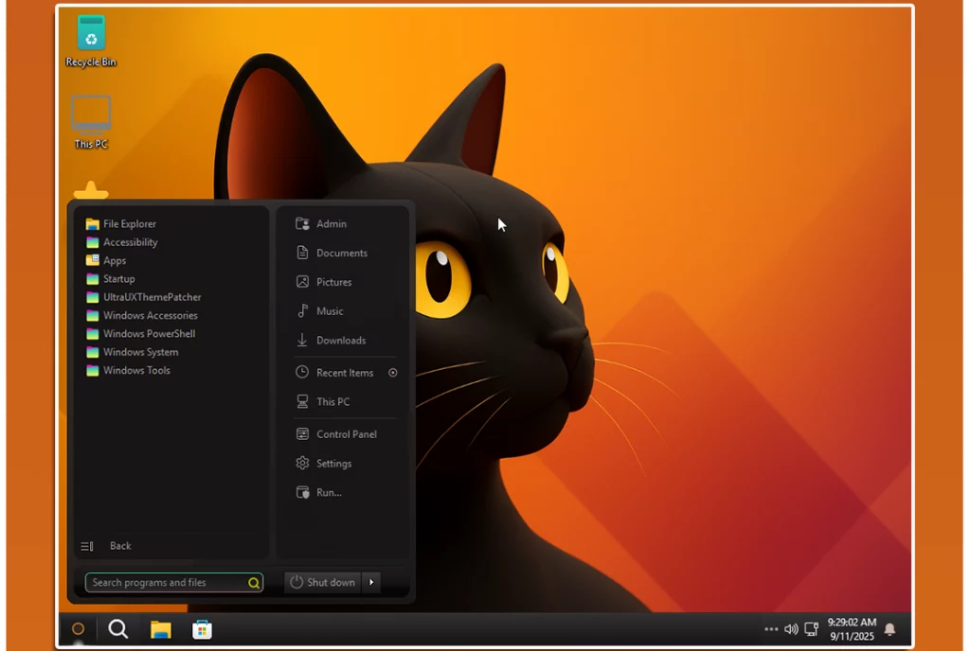Open the clock and date display
The image size is (970, 651).
click(851, 629)
